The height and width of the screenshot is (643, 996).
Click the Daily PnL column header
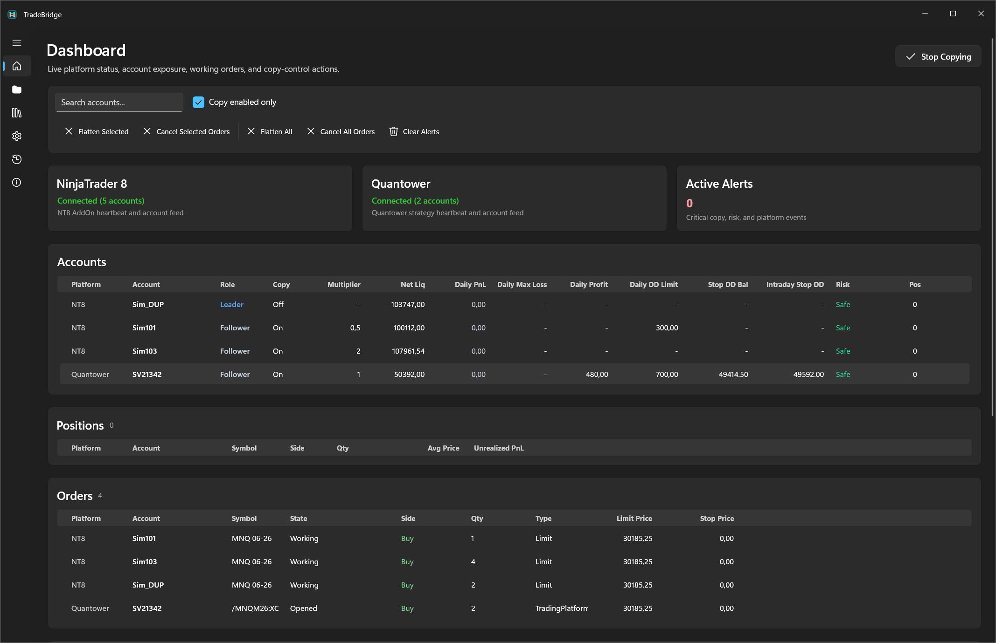[x=470, y=284]
